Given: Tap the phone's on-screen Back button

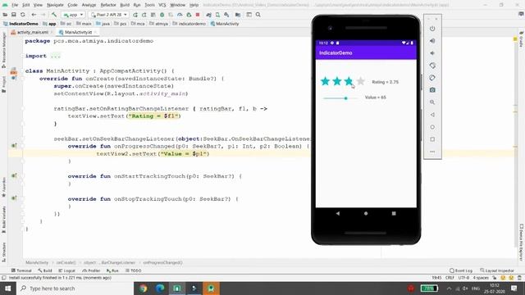Looking at the screenshot, I should pos(338,213).
